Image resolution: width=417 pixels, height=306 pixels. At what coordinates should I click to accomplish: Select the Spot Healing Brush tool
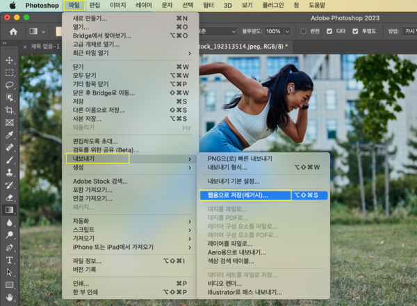[x=10, y=147]
